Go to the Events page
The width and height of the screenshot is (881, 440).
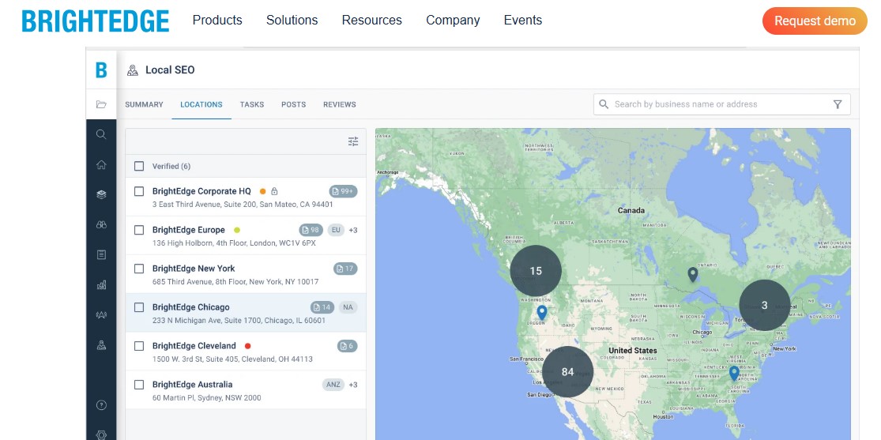coord(523,21)
